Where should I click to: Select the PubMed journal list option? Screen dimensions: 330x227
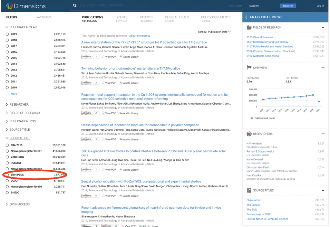tap(7, 163)
